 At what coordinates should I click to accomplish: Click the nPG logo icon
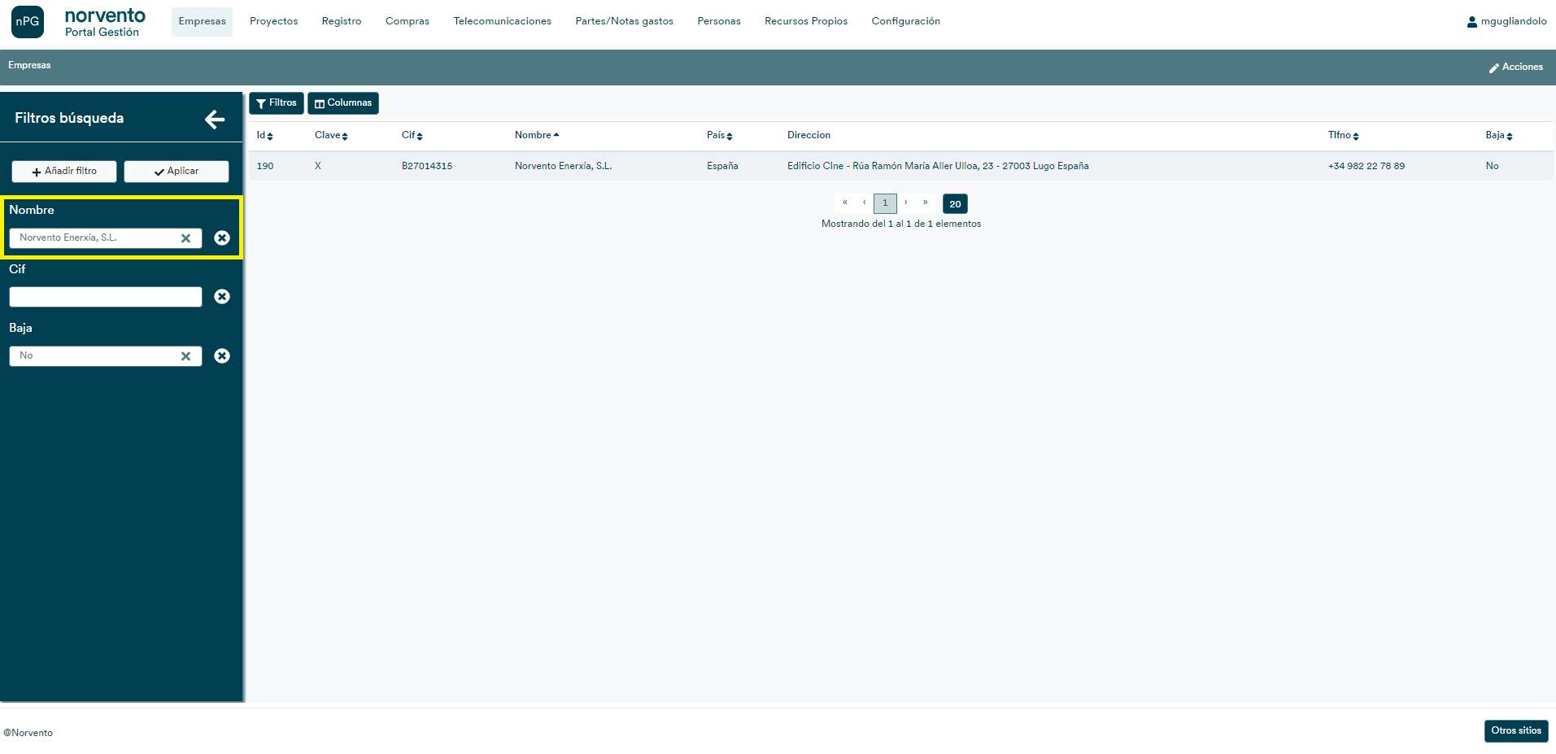click(x=28, y=22)
